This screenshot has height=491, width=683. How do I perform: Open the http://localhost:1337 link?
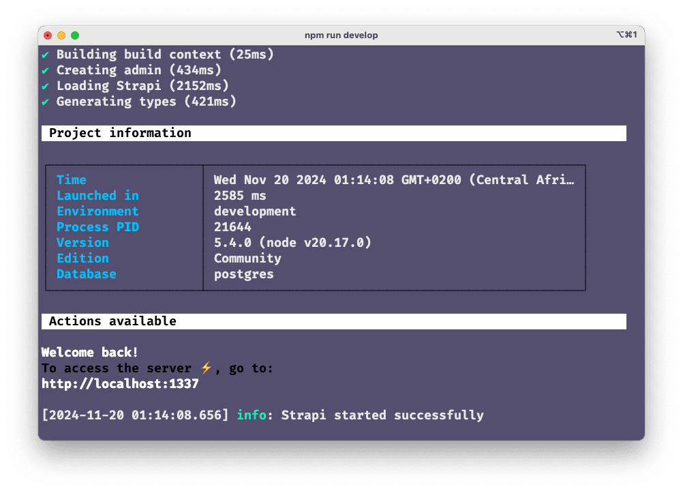click(120, 384)
